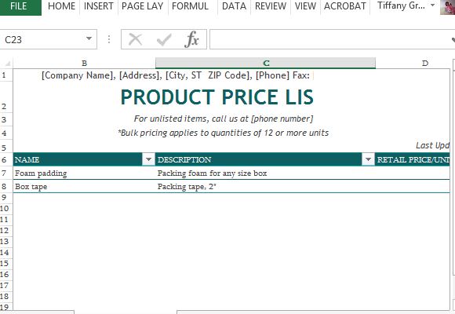The height and width of the screenshot is (314, 455).
Task: Click the PRODUCT PRICE LIST title
Action: 217,97
